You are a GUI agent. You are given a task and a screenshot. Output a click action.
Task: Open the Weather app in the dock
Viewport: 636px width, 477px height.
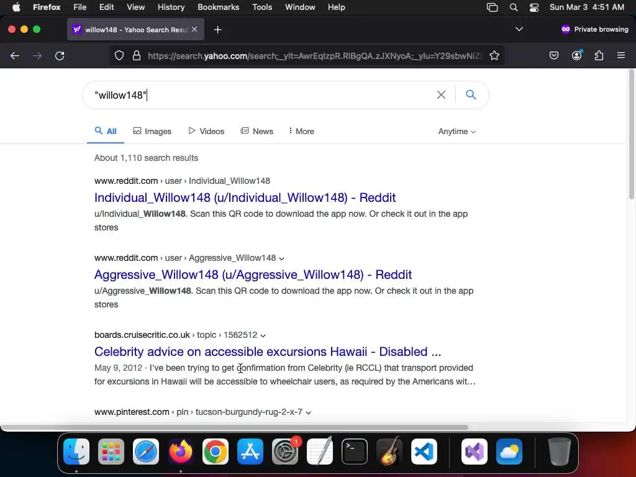(x=509, y=452)
